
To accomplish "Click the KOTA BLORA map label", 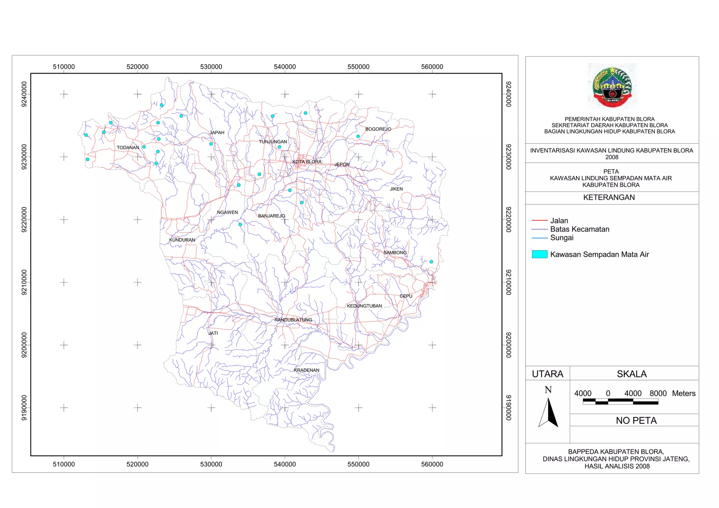I will coord(307,162).
